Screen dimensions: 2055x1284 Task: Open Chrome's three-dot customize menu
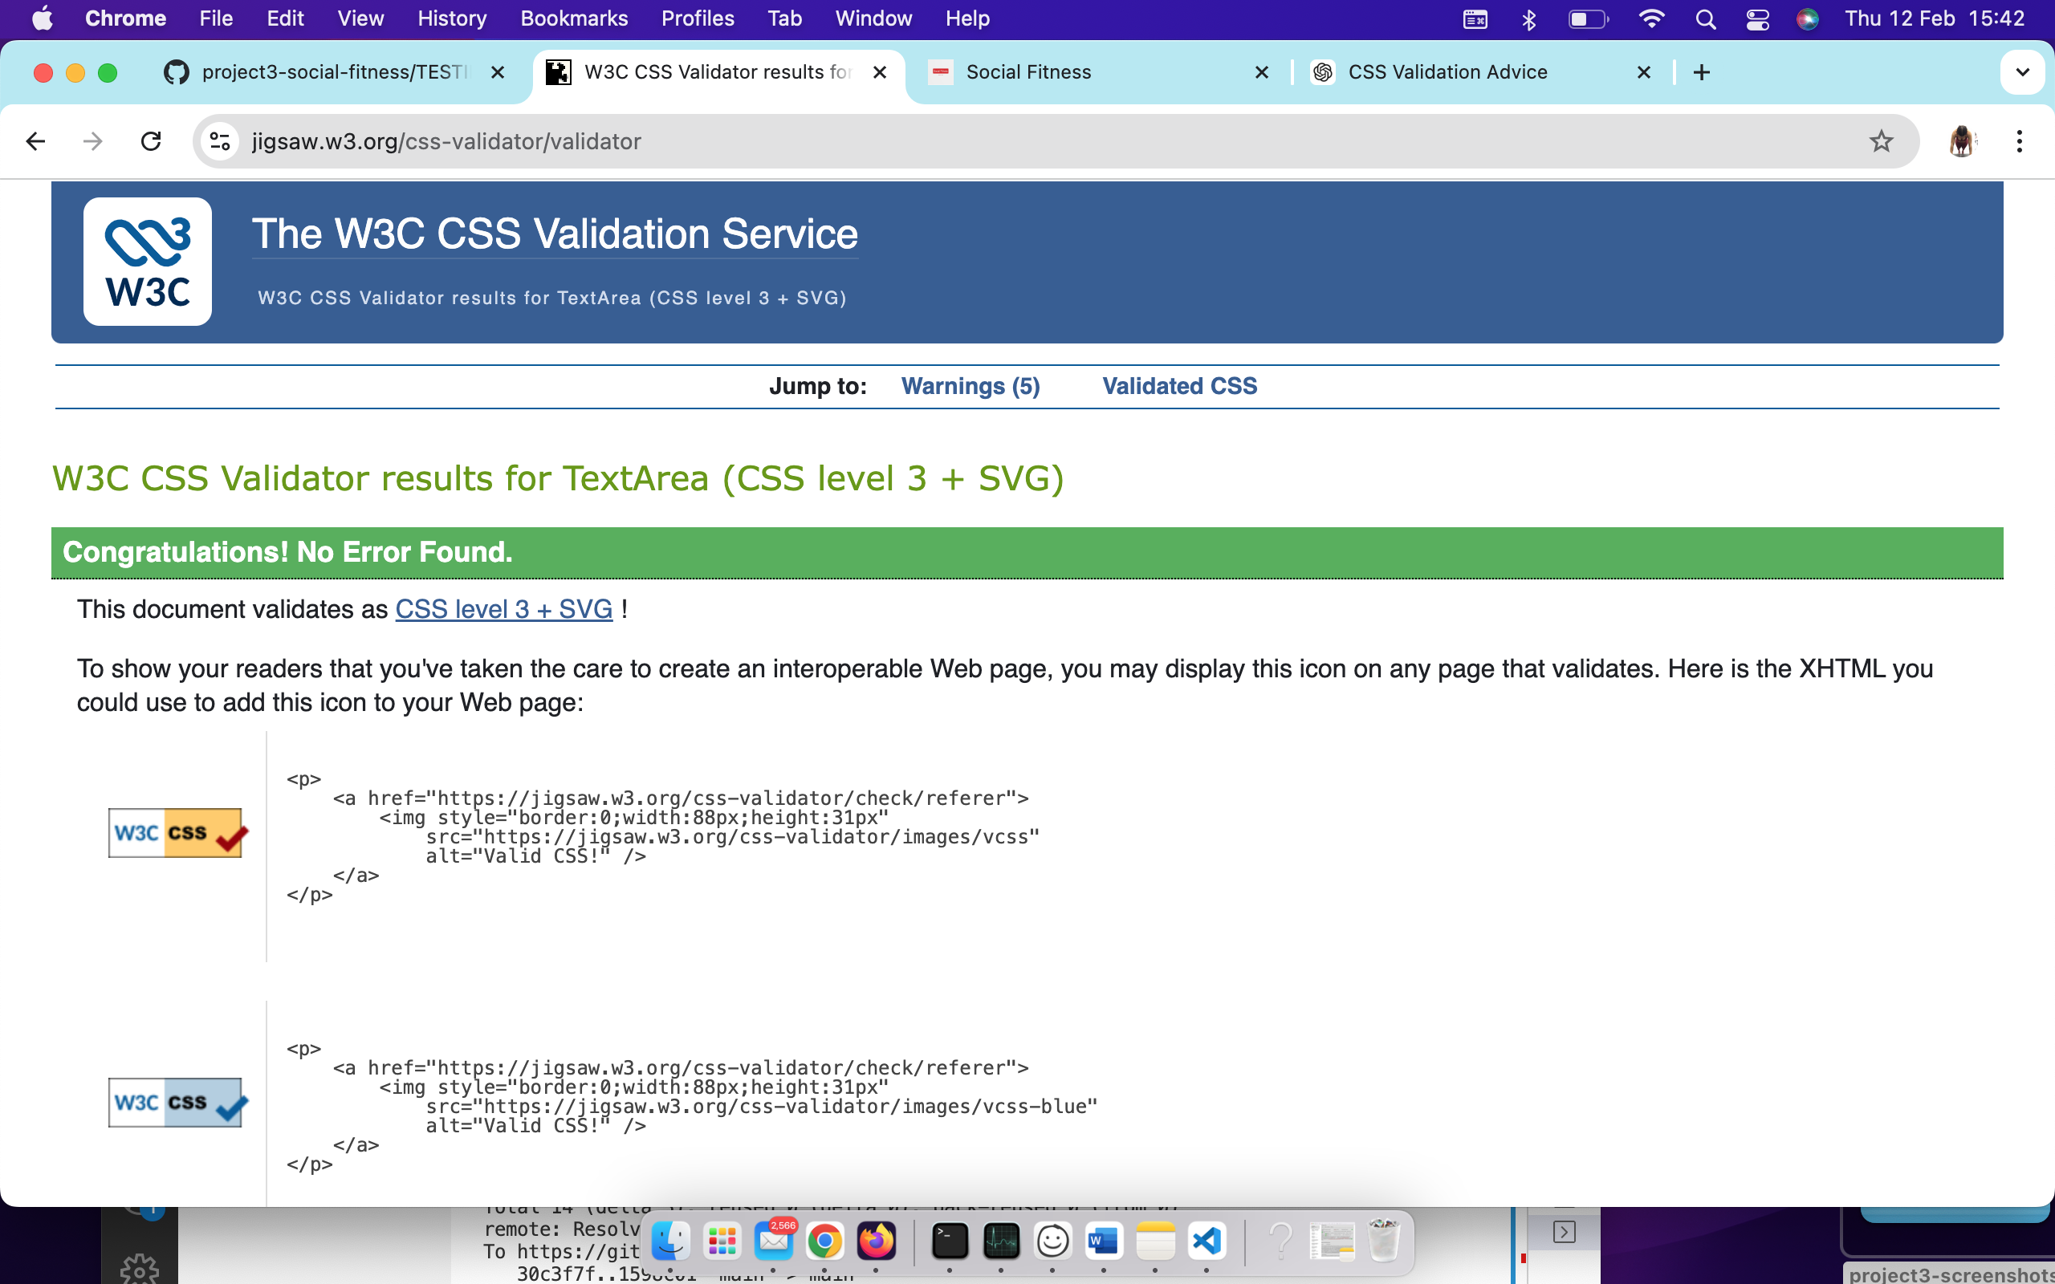tap(2020, 141)
